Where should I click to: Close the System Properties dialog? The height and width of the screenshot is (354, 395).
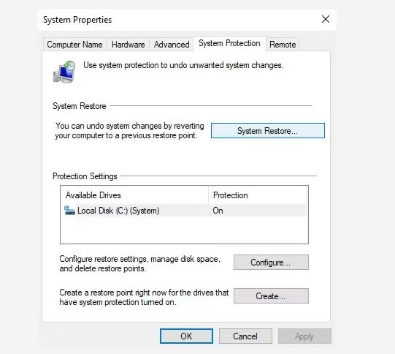(326, 19)
